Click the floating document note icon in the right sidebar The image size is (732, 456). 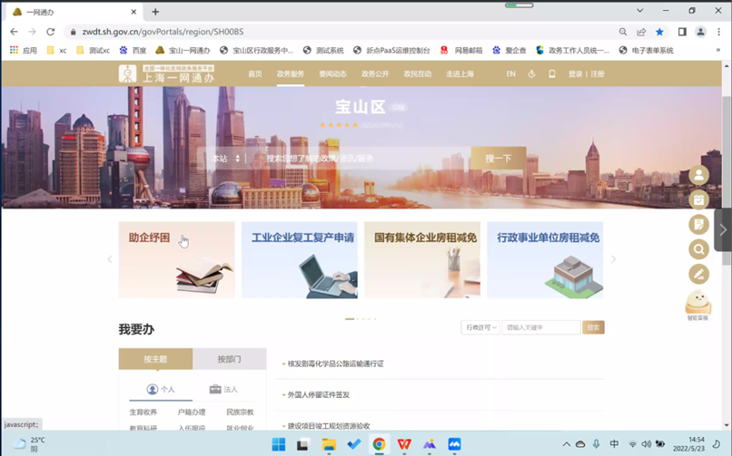[699, 225]
